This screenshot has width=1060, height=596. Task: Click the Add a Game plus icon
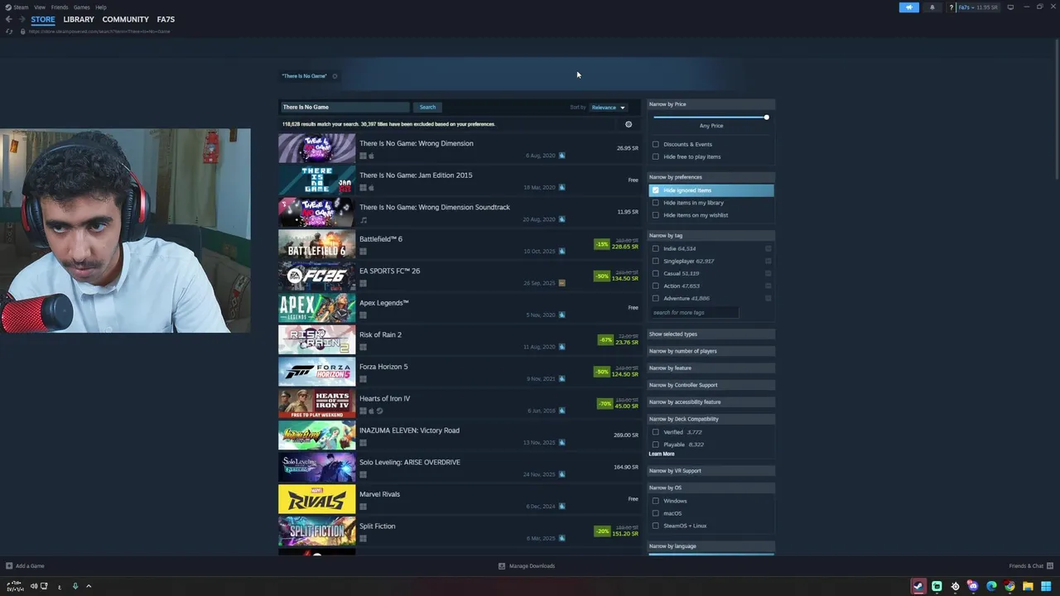tap(9, 566)
